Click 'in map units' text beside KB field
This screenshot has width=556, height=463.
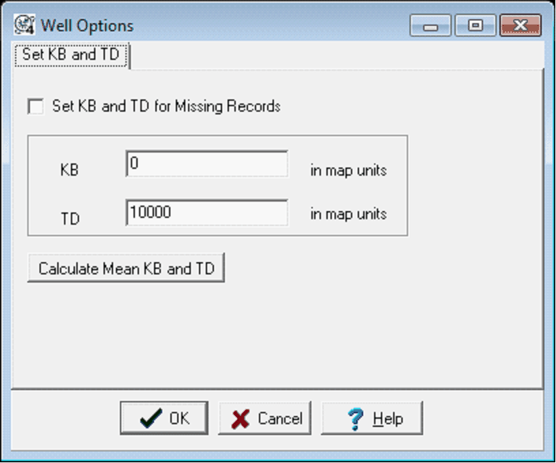pos(348,170)
